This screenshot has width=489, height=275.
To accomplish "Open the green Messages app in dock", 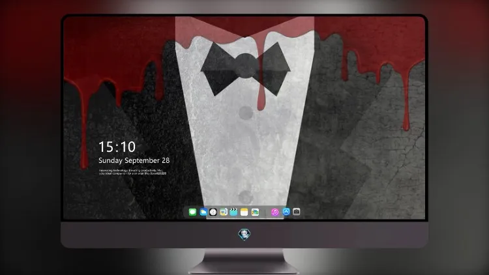I will click(x=192, y=212).
